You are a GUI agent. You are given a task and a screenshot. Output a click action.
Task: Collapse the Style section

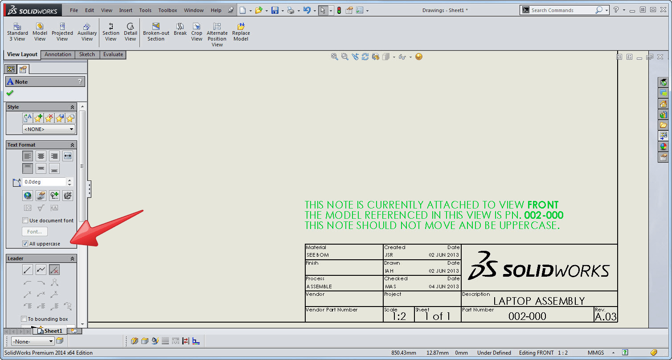click(72, 107)
